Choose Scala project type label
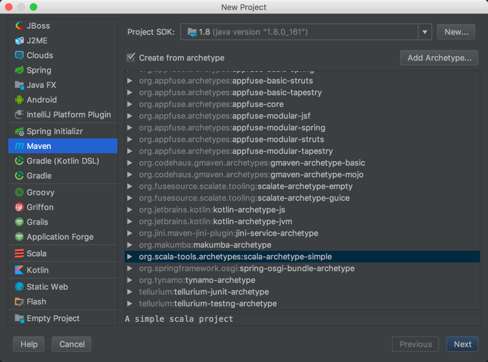Screen dimensions: 488x362 36,253
